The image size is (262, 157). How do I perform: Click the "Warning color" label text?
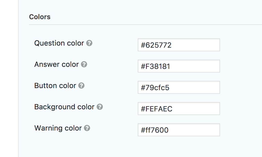pos(58,128)
